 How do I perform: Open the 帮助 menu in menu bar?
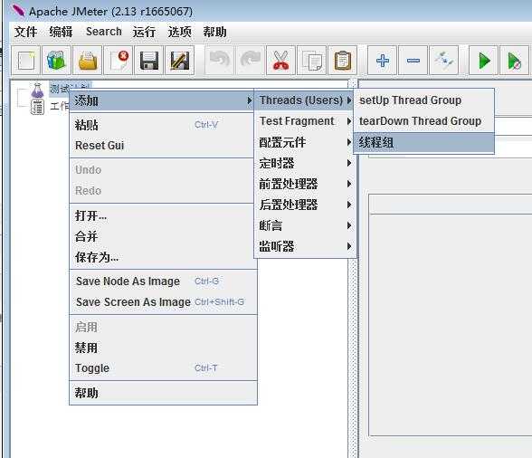pos(214,32)
